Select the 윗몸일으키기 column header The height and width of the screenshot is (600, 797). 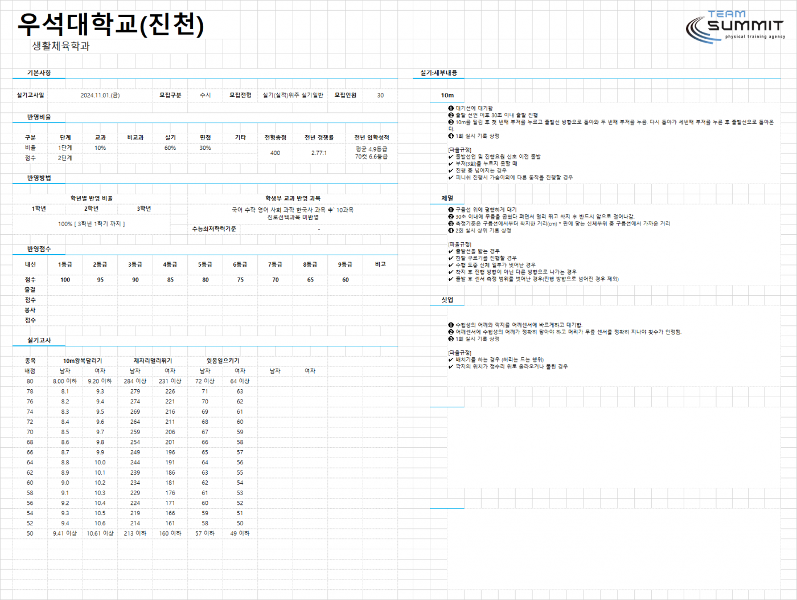click(x=223, y=361)
